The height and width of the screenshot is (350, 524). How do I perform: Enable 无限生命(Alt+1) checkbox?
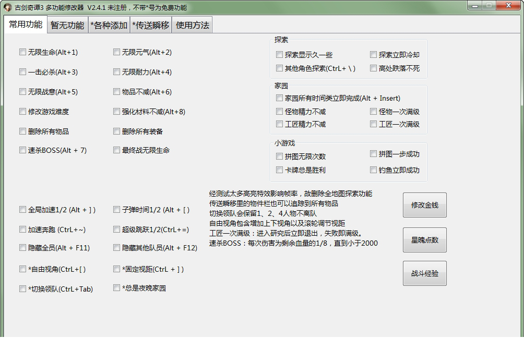pyautogui.click(x=23, y=52)
